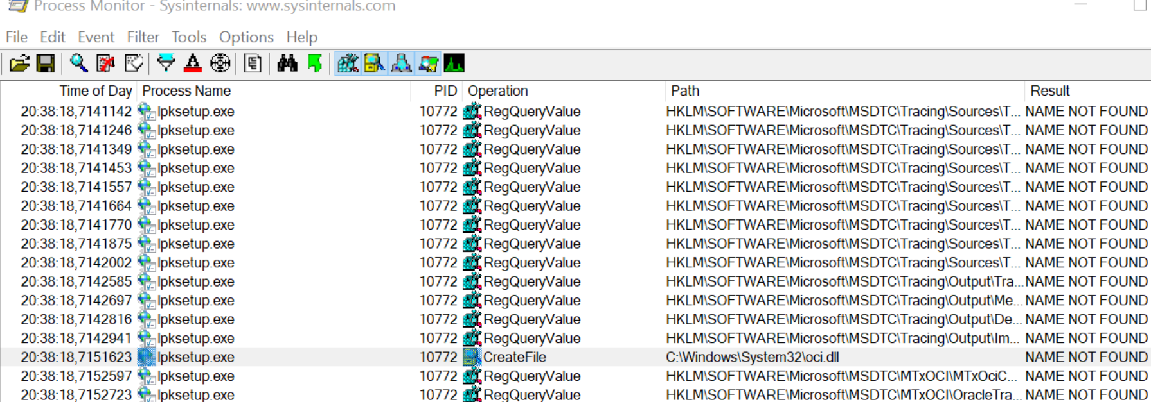Toggle Show Registry Activity icon
This screenshot has height=402, width=1151.
(x=348, y=63)
